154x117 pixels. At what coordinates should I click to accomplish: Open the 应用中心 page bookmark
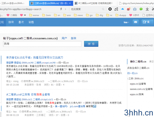[x=148, y=15]
